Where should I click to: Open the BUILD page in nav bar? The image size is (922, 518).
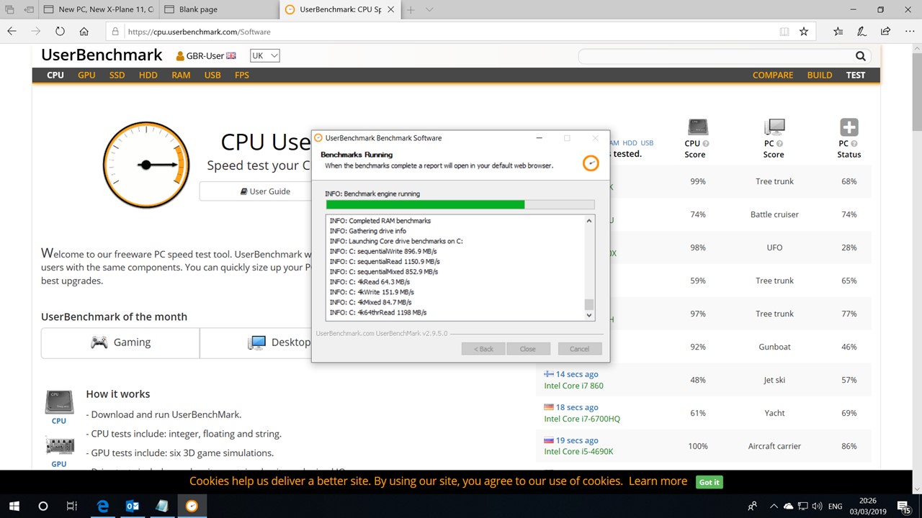click(820, 75)
